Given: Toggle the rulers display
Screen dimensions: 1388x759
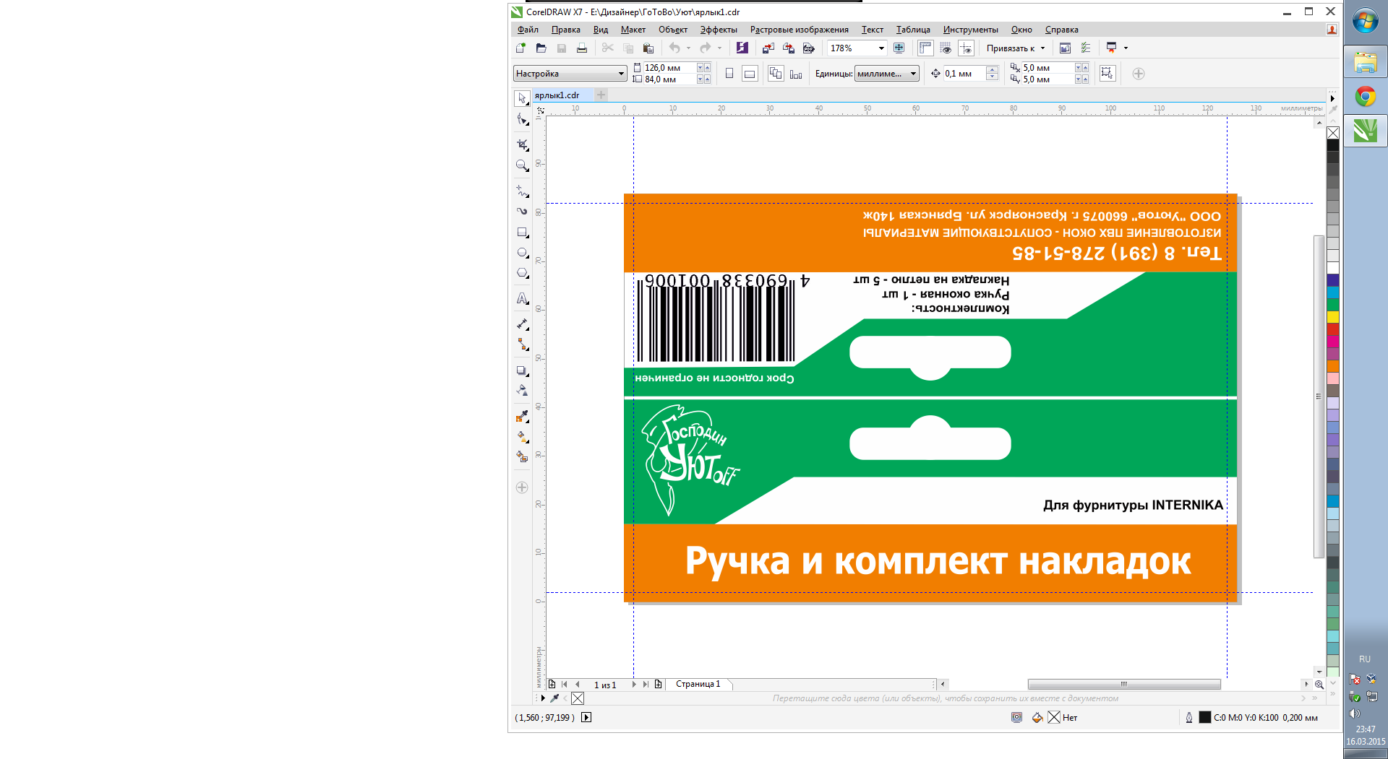Looking at the screenshot, I should tap(925, 48).
